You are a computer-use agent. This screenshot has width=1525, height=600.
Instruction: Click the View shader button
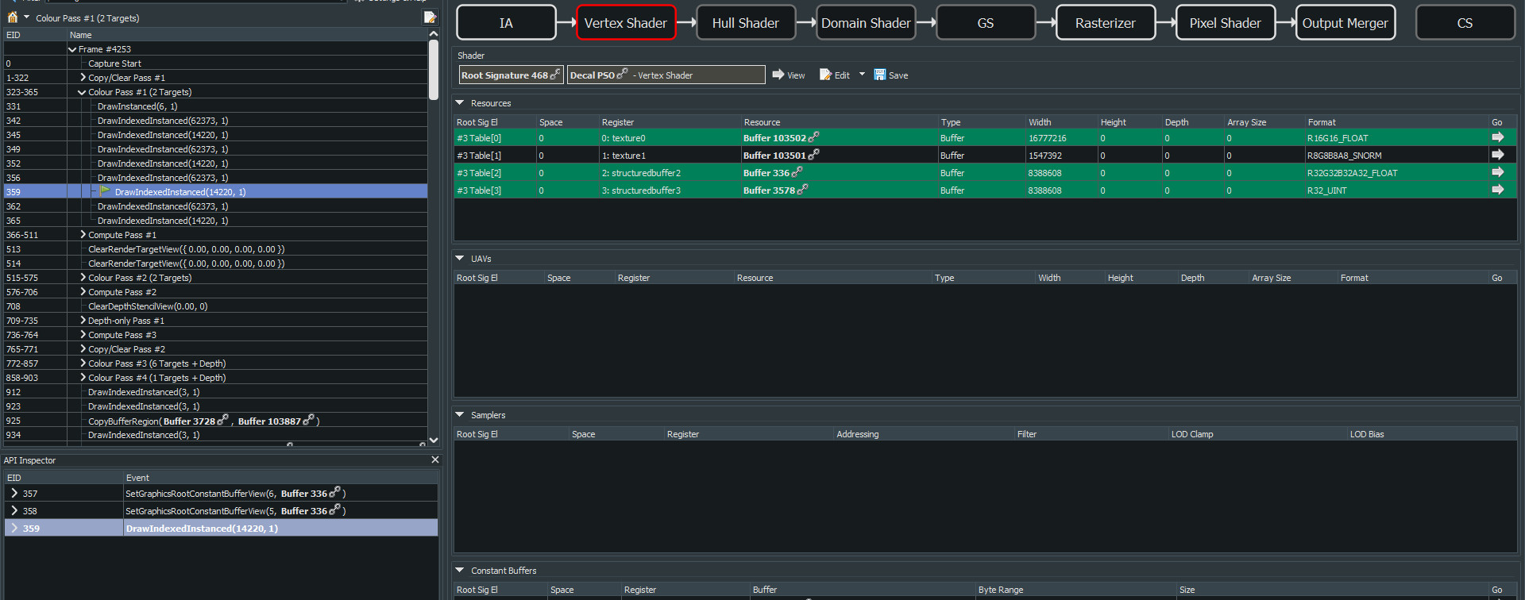pyautogui.click(x=788, y=75)
